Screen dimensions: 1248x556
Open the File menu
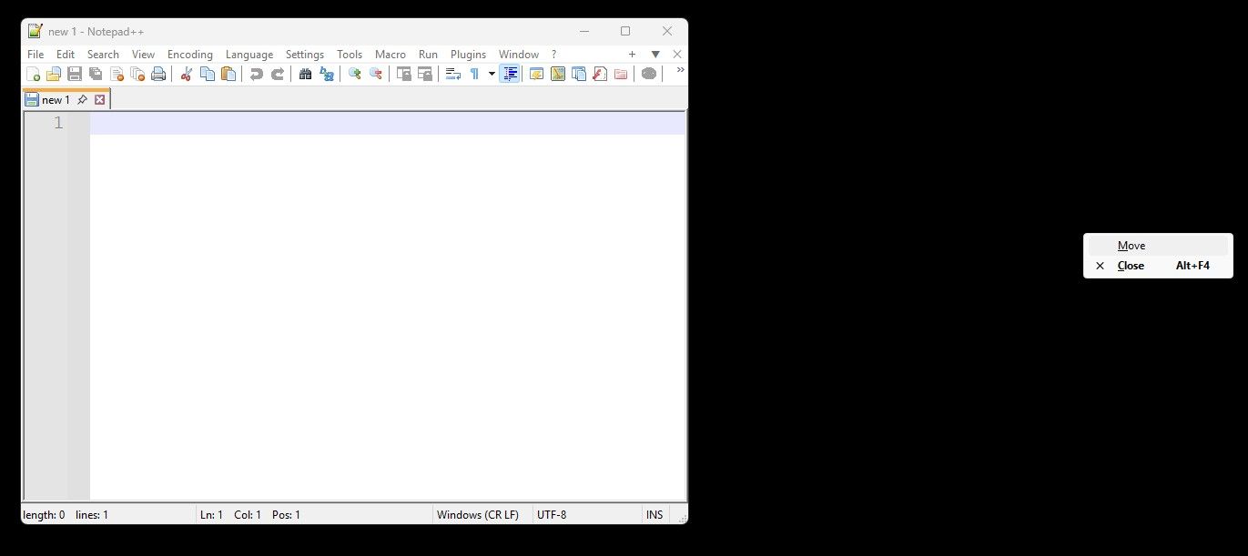(36, 55)
